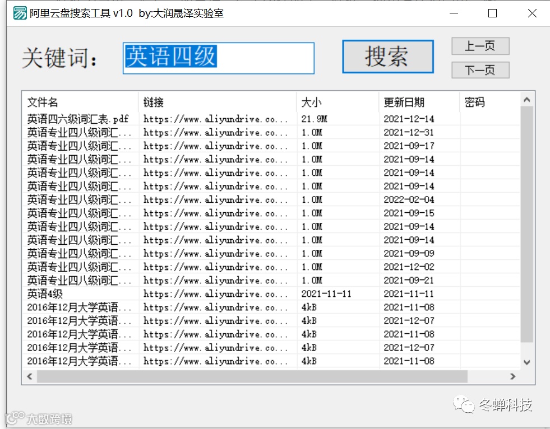Go to next page with 下一页
550x429 pixels.
[x=480, y=70]
